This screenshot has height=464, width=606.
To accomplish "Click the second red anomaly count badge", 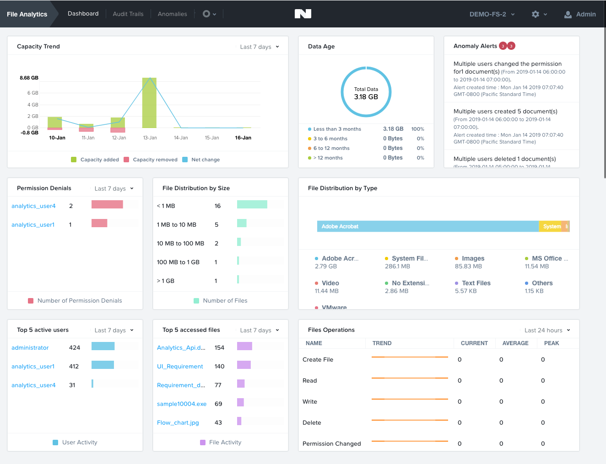I will tap(511, 46).
